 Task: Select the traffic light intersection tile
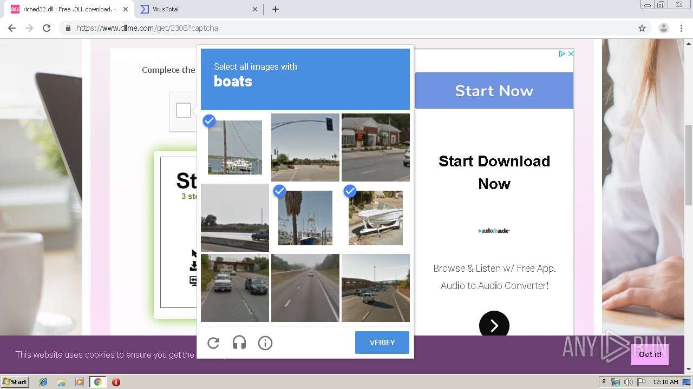click(x=305, y=147)
